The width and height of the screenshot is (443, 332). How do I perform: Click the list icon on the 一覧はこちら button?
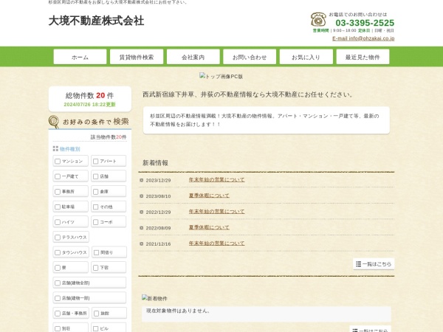pos(359,263)
